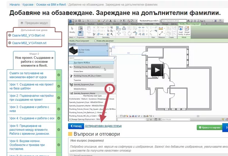This screenshot has width=228, height=156.
Task: Open Съвети за получаване на максимален ефект lesson
Action: coord(28,75)
